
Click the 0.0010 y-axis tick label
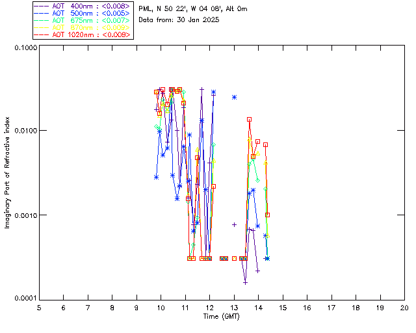[25, 215]
